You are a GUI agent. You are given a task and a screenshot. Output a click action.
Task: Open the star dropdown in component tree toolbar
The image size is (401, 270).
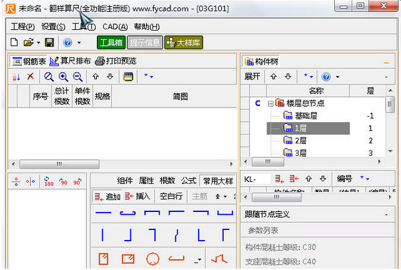click(x=308, y=76)
